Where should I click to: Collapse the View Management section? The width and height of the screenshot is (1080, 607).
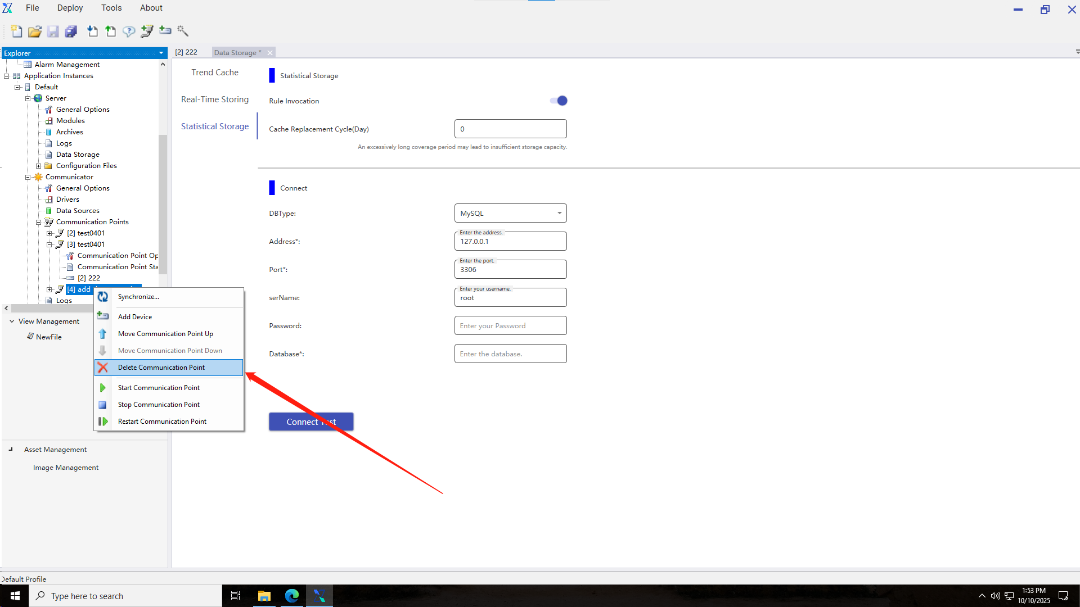(12, 321)
